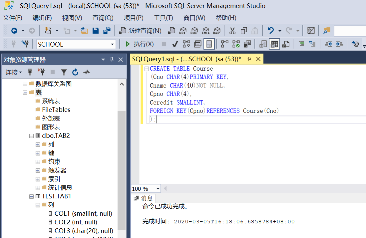Click the MDX query icon
The image size is (366, 238).
(x=183, y=31)
